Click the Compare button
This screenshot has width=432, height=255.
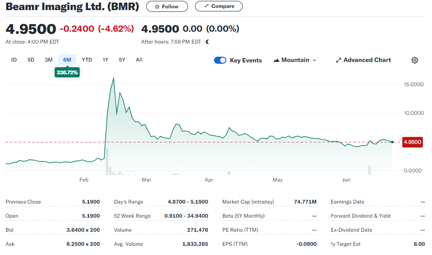[219, 6]
